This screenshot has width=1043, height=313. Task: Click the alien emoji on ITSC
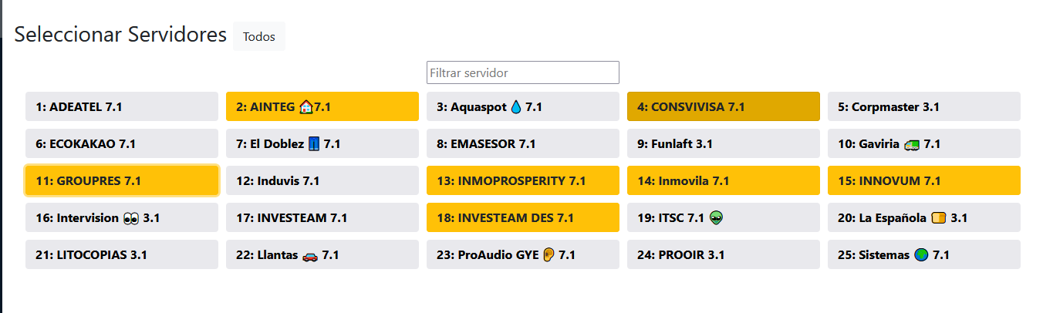tap(716, 218)
